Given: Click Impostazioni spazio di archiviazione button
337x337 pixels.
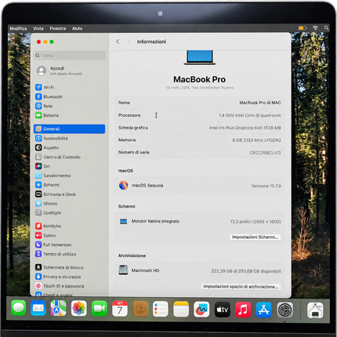Looking at the screenshot, I should (241, 287).
